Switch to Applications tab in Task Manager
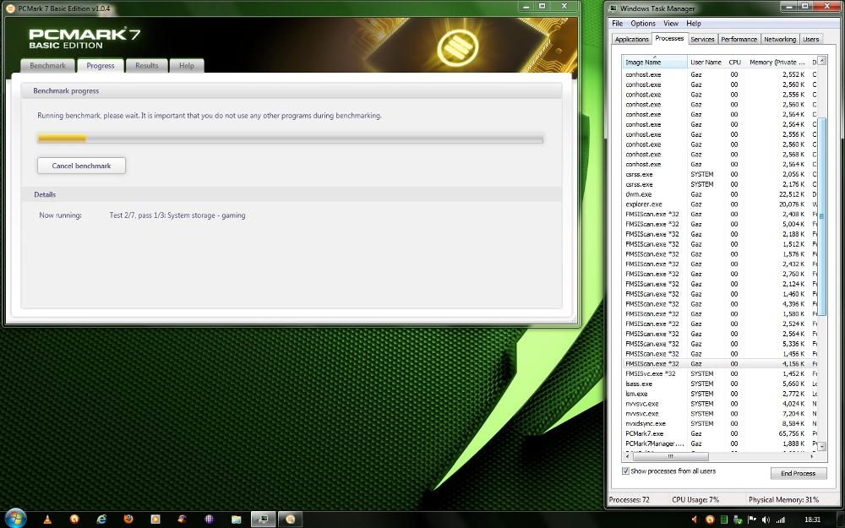Screen dimensions: 845x528 tap(631, 40)
